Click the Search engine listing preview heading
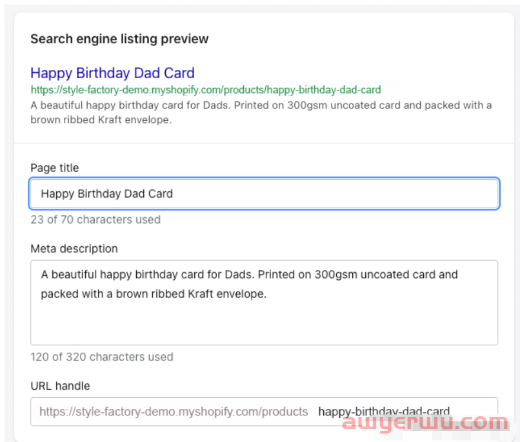The image size is (520, 442). point(119,39)
